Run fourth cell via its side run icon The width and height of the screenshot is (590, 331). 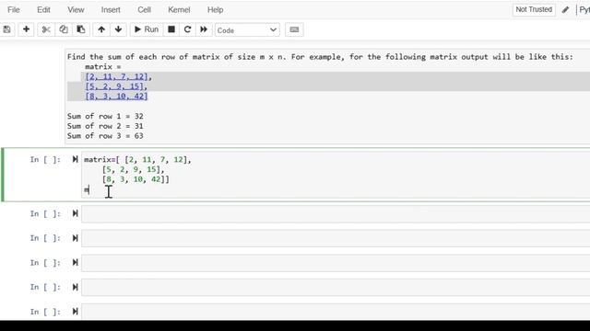[x=75, y=263]
